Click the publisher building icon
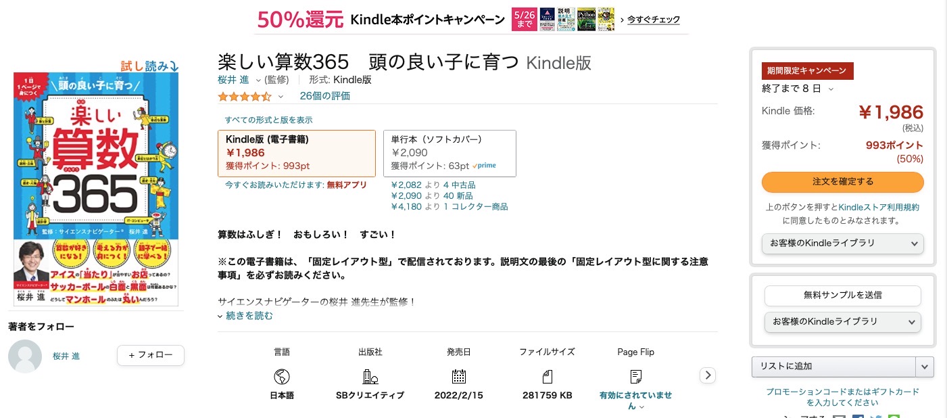This screenshot has height=418, width=947. point(370,377)
